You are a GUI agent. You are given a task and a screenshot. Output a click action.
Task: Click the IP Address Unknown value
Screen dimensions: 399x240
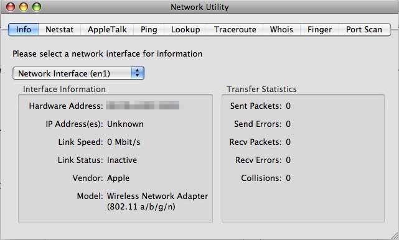point(125,124)
